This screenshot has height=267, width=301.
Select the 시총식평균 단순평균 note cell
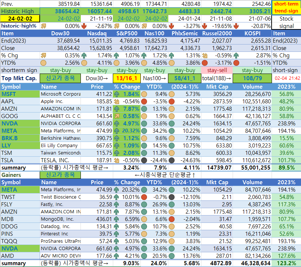(x=165, y=175)
